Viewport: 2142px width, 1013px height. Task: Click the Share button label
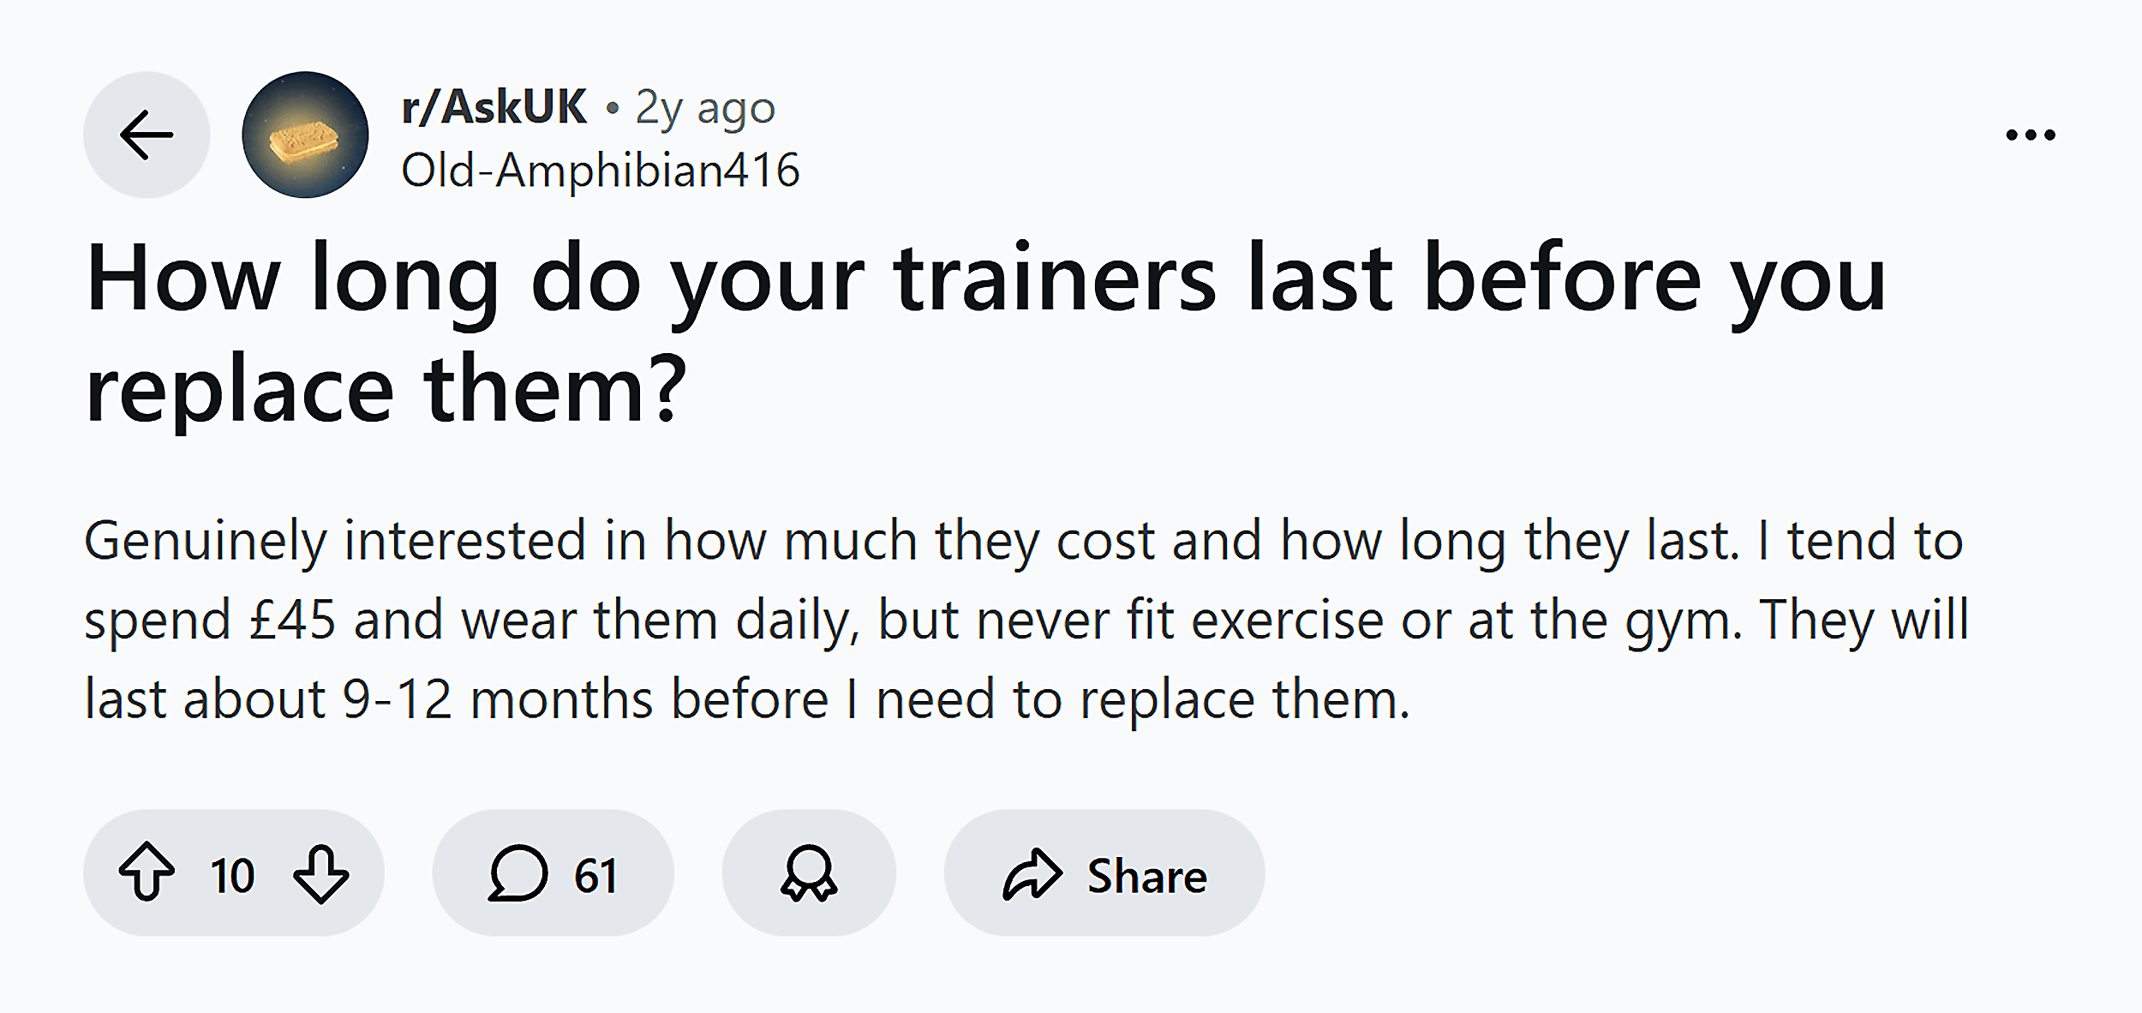coord(1146,875)
